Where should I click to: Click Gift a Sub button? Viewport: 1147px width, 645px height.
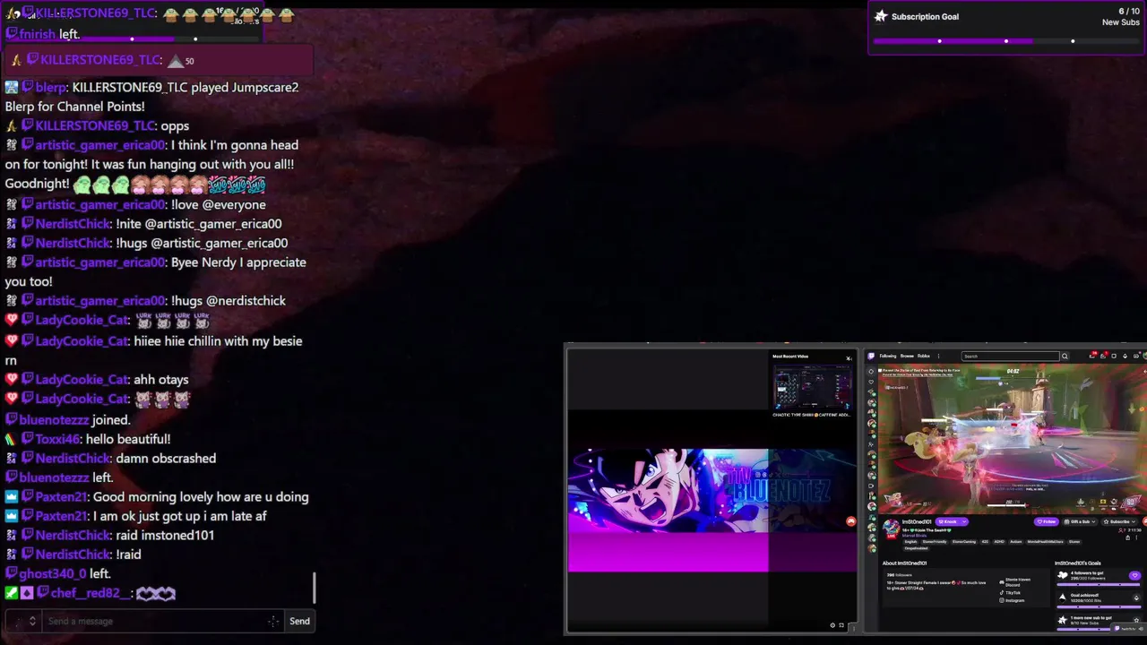(1080, 521)
